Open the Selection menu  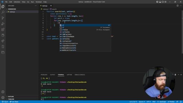(x=17, y=2)
